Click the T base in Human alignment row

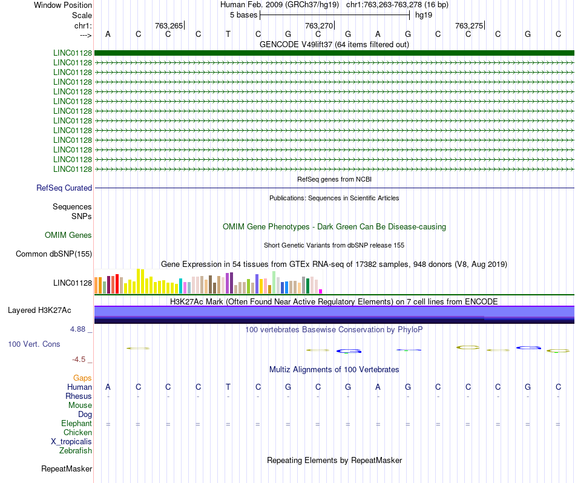coord(228,387)
